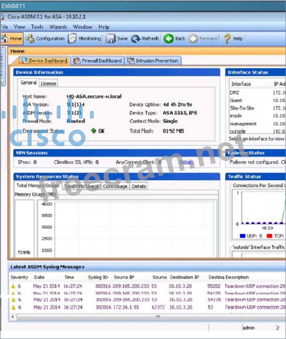Open the Tools menu
286x339 pixels.
tap(37, 27)
